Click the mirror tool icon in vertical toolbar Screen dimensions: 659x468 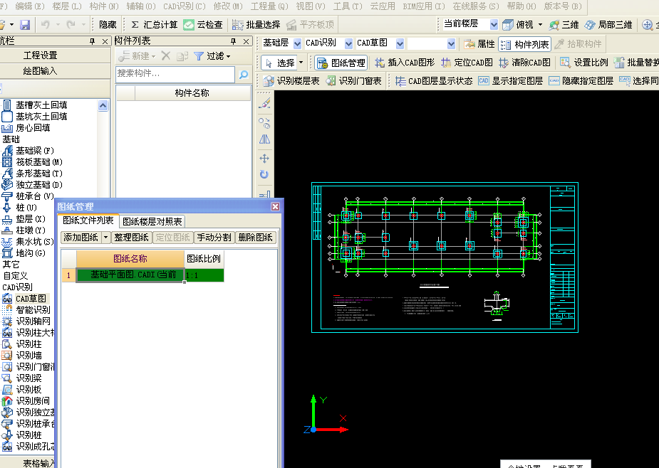click(264, 139)
